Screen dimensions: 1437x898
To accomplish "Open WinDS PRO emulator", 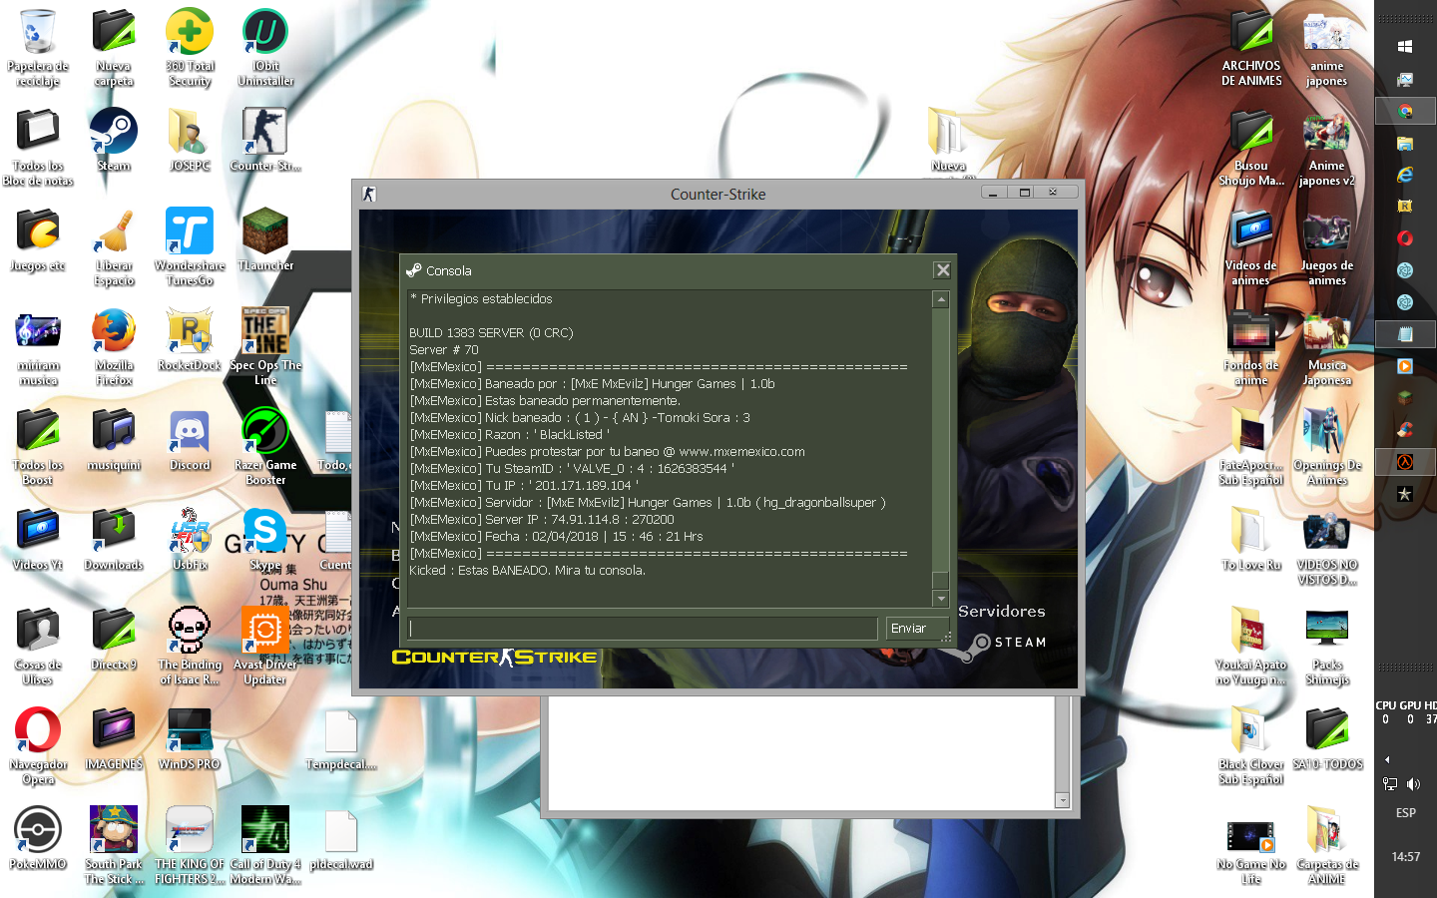I will (190, 738).
